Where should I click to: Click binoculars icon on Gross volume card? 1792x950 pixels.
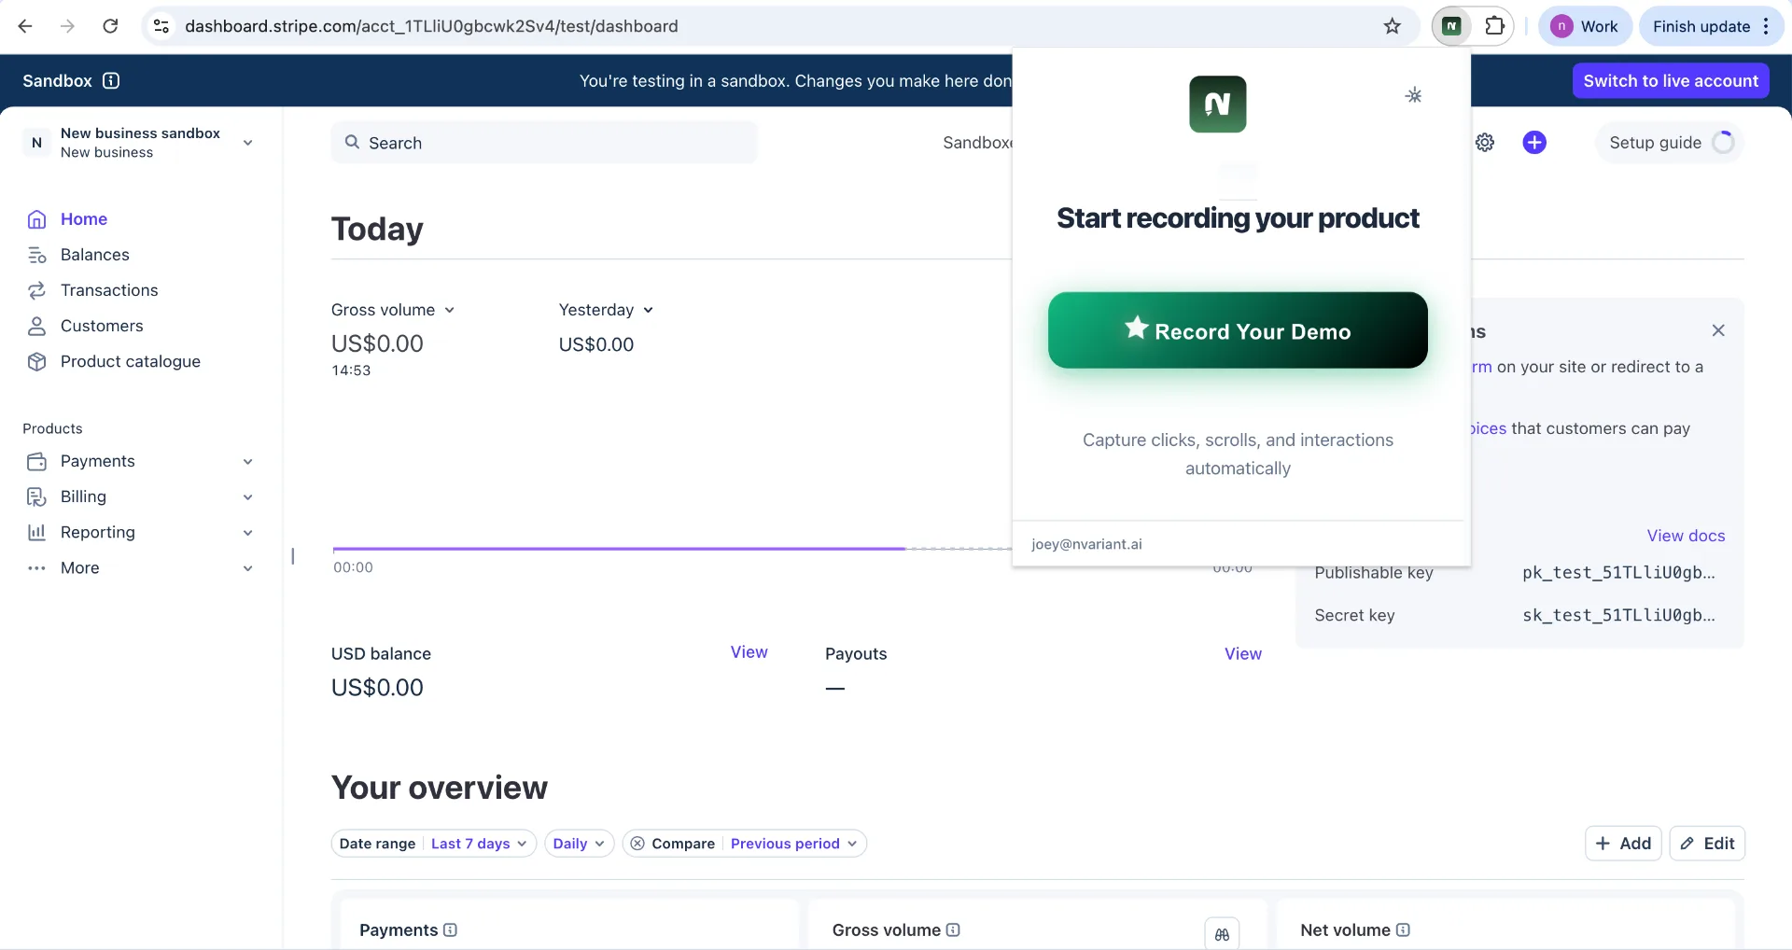click(x=1222, y=934)
